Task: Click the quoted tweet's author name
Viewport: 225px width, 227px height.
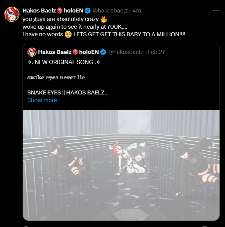Action: point(55,52)
